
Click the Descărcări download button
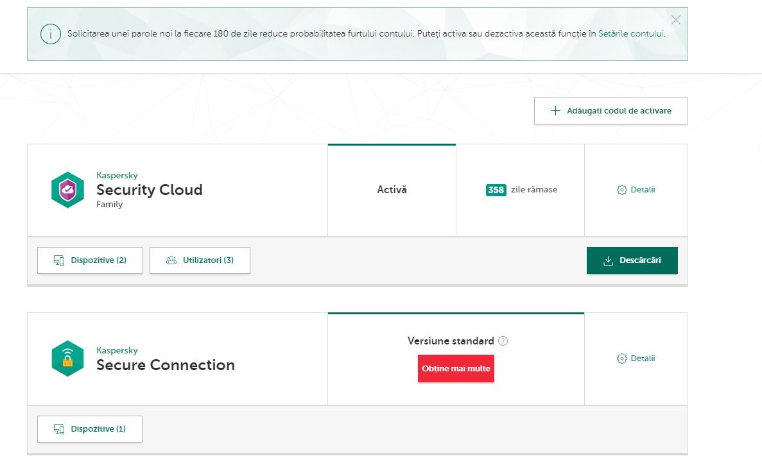[x=632, y=260]
